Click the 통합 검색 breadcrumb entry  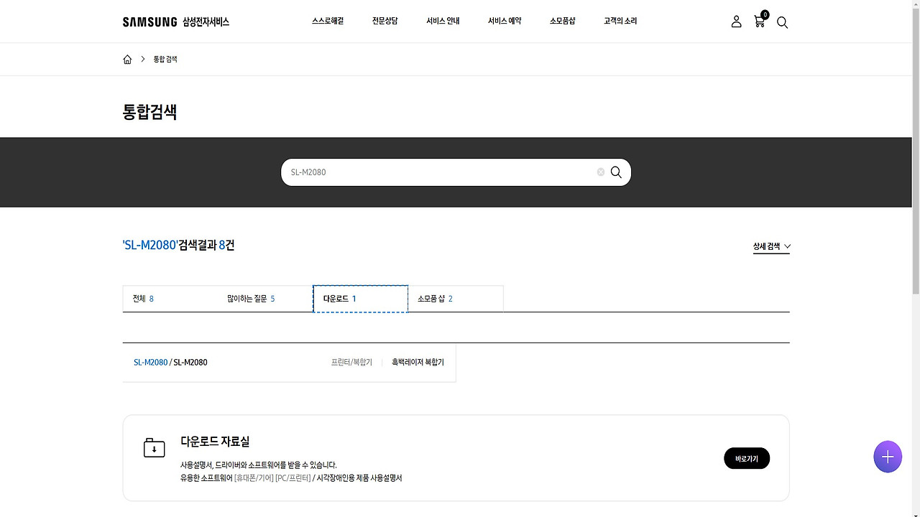[167, 59]
